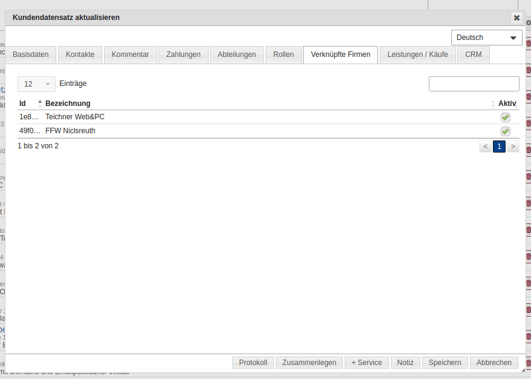Image resolution: width=531 pixels, height=379 pixels.
Task: Add a service with + Service button
Action: point(366,363)
